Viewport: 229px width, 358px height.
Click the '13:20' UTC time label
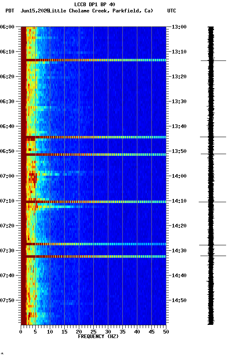(179, 77)
